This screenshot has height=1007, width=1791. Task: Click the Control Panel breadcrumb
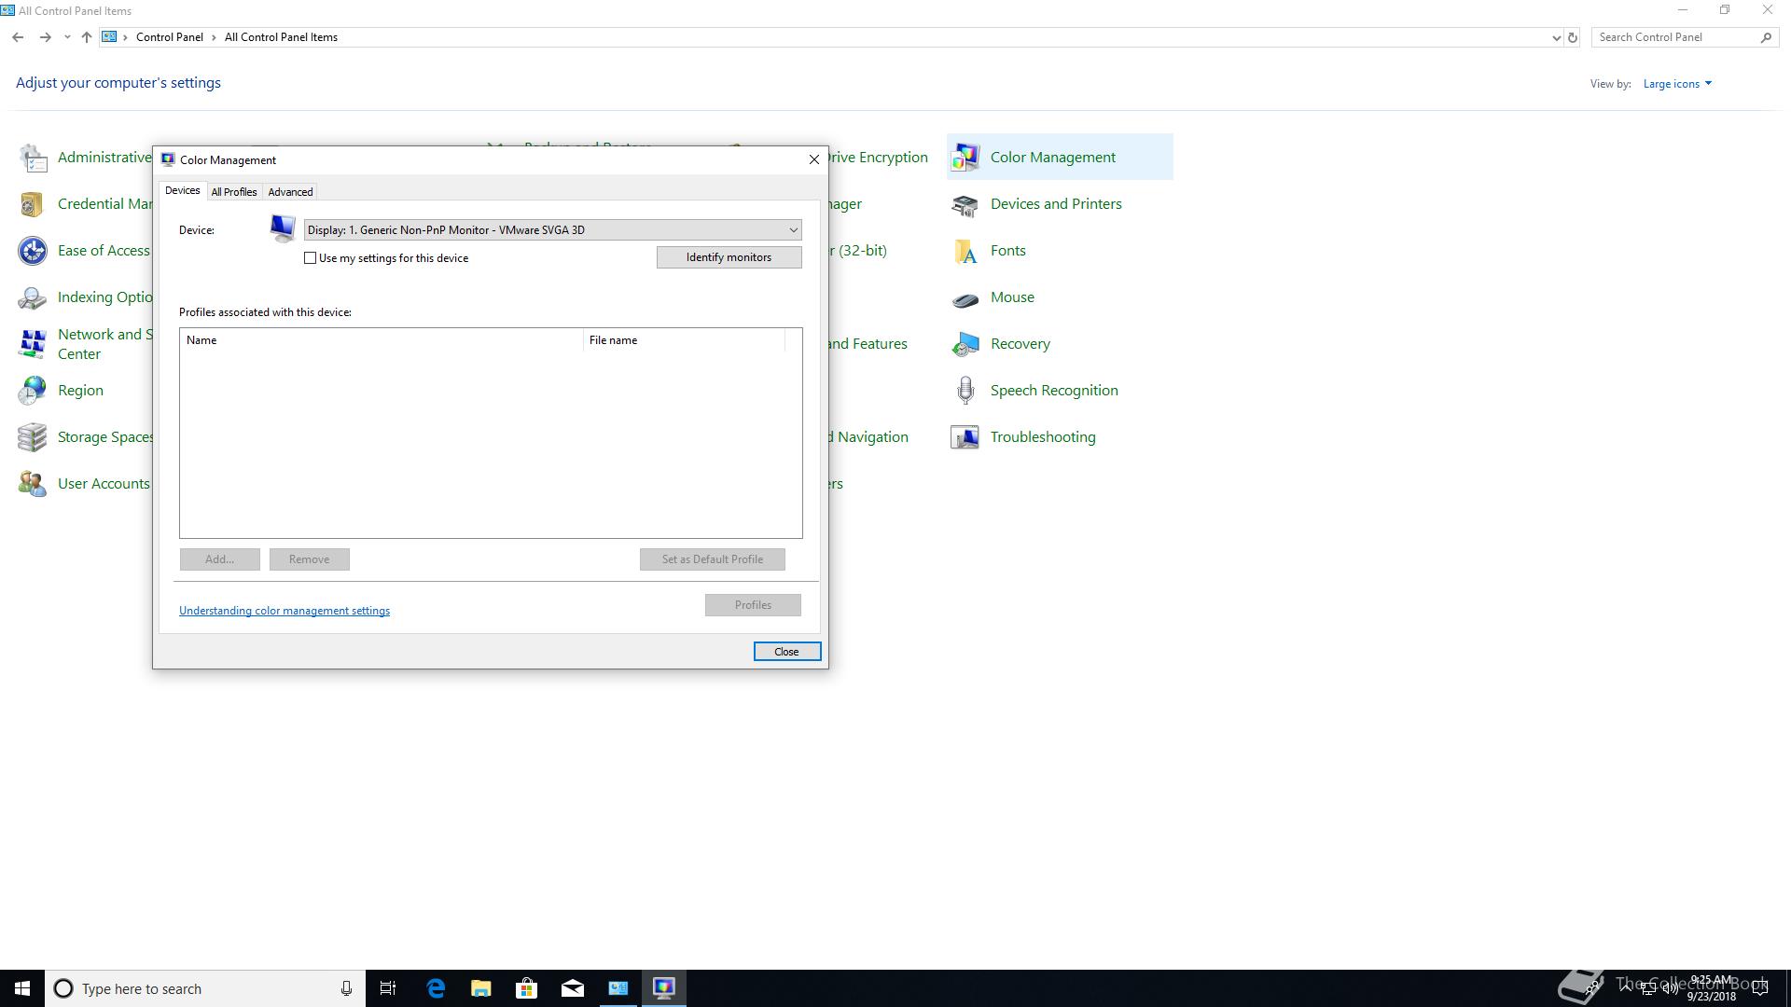click(x=169, y=37)
